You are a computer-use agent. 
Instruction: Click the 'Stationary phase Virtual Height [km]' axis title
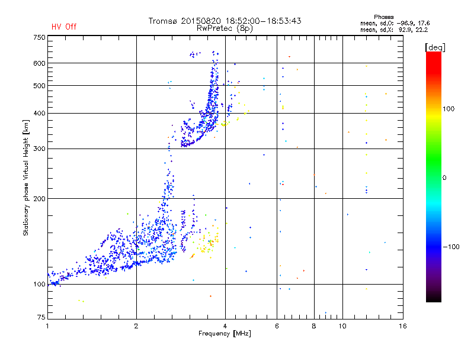tap(26, 177)
